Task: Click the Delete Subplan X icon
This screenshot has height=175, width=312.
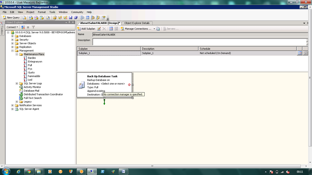Action: pos(104,29)
